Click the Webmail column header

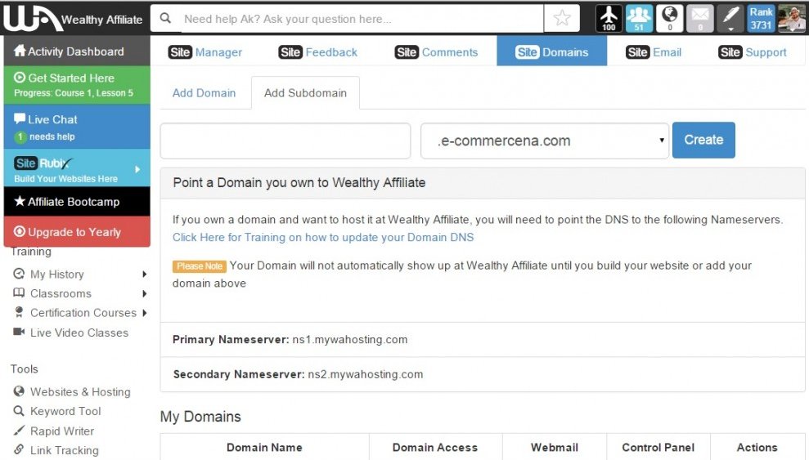(x=555, y=447)
